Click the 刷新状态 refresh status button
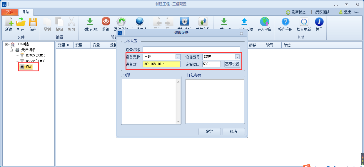364x167 pixels. pyautogui.click(x=296, y=12)
